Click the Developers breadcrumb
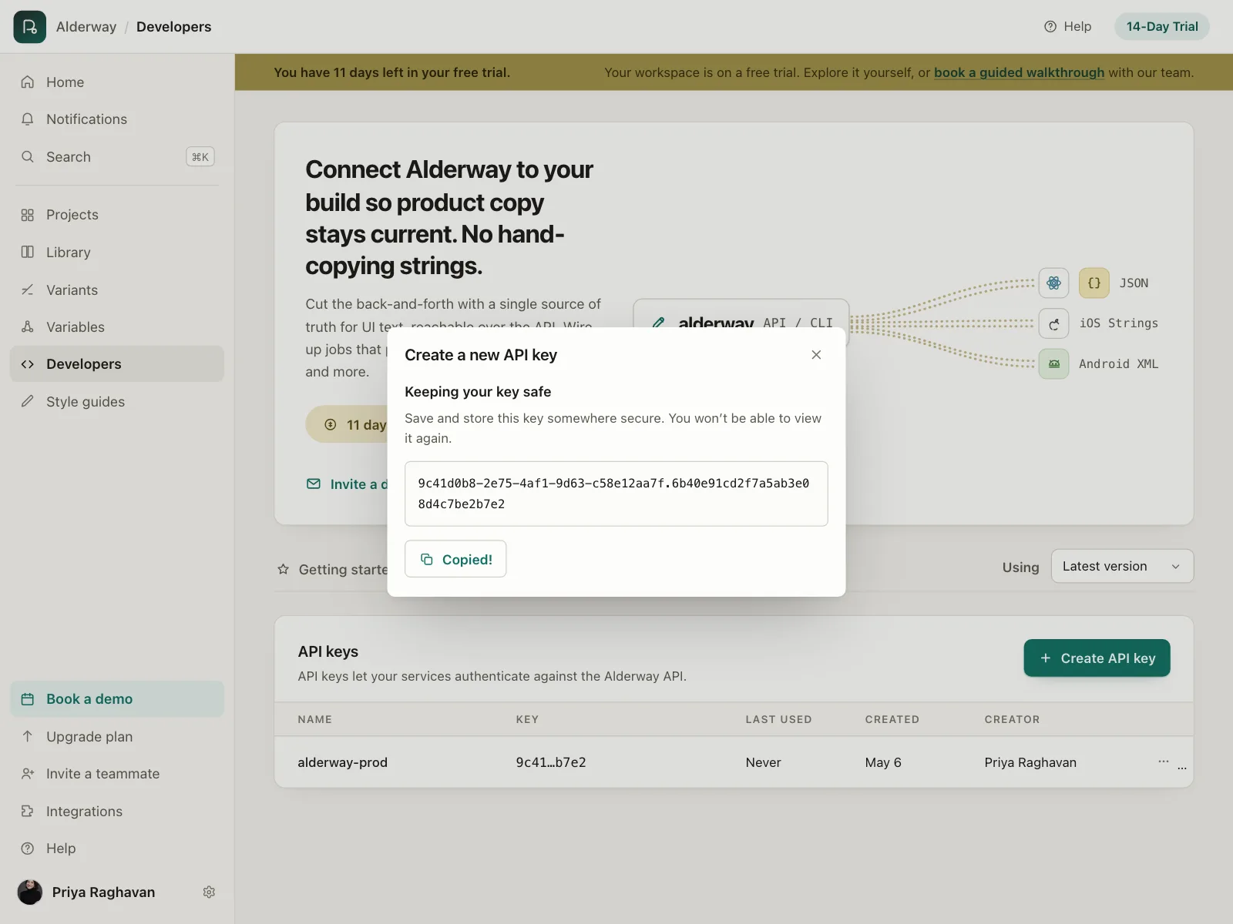Viewport: 1233px width, 924px height. click(173, 27)
